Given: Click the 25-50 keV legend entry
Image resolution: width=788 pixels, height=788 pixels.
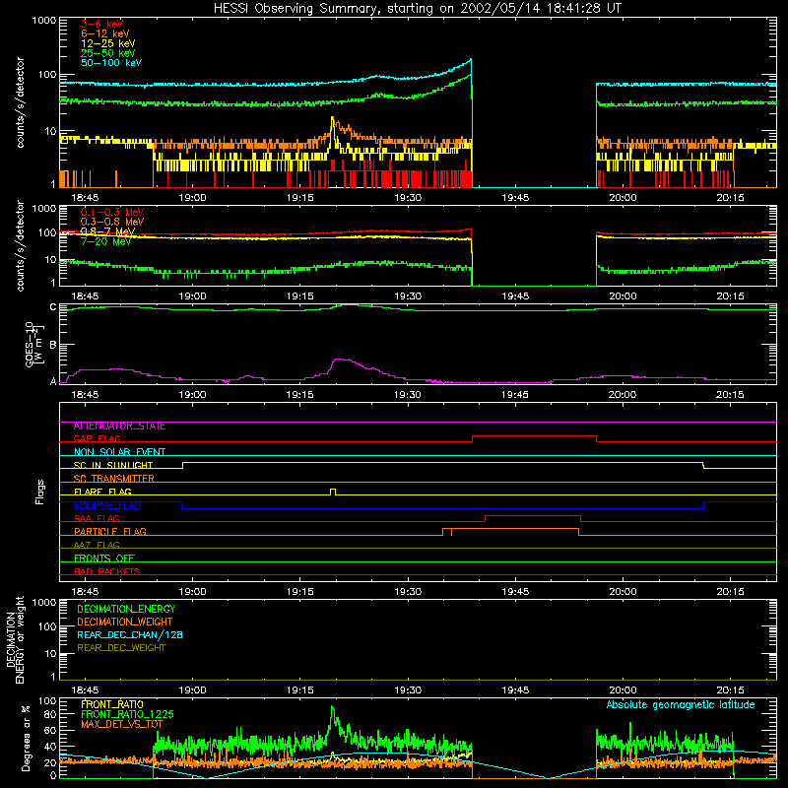Looking at the screenshot, I should (x=107, y=53).
